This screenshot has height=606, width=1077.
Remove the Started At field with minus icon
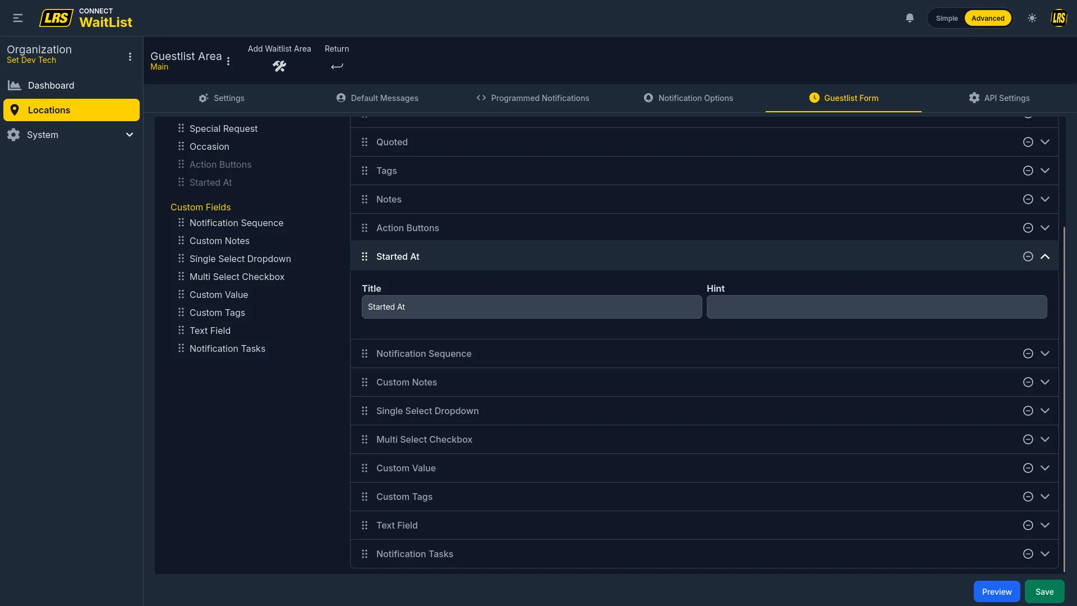click(x=1028, y=256)
